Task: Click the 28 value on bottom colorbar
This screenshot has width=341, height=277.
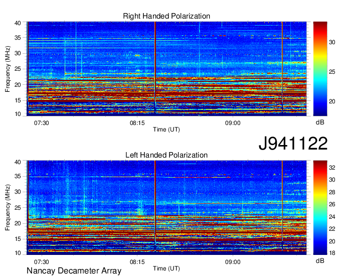Action: tap(332, 192)
